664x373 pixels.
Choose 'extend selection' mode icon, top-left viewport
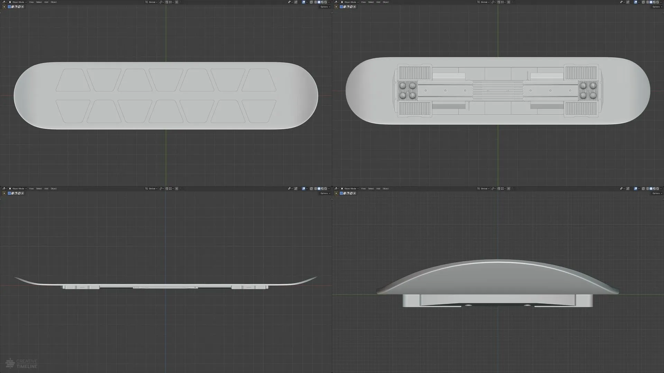(x=12, y=7)
